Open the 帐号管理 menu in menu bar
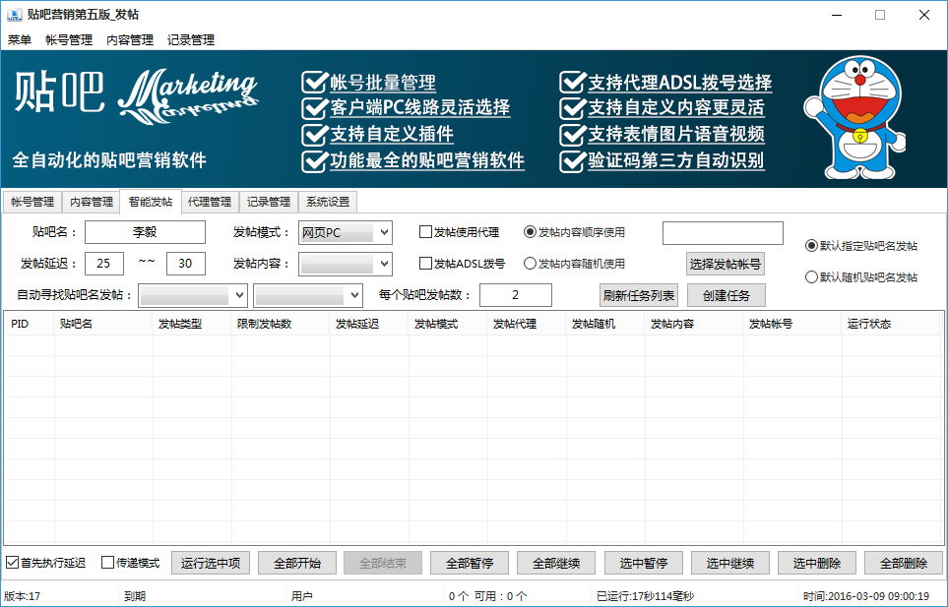The height and width of the screenshot is (607, 948). pyautogui.click(x=69, y=40)
